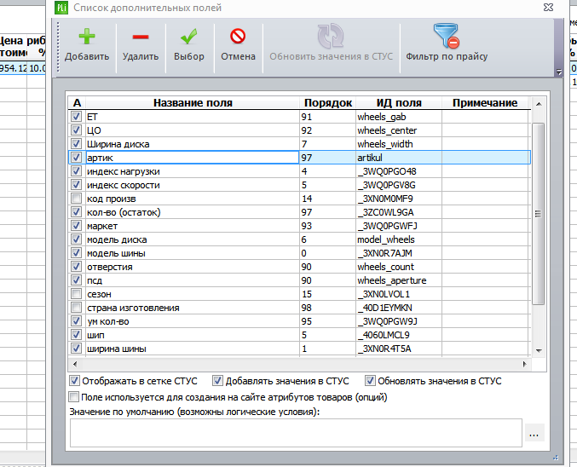Toggle Отображать в сетке СТУС checkbox
The image size is (577, 467).
point(74,381)
